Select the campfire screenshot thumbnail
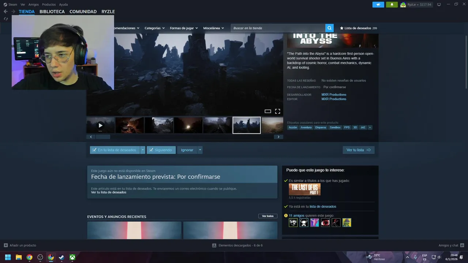The image size is (468, 263). [130, 125]
